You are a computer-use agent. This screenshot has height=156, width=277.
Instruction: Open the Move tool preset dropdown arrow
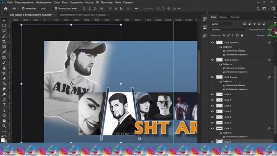(x=18, y=9)
